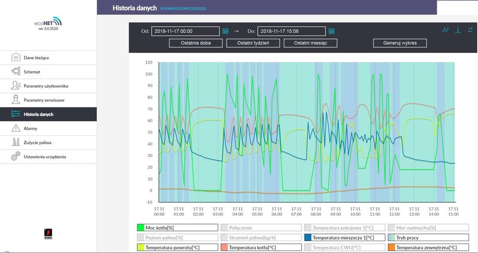This screenshot has height=253, width=478.
Task: Open the end date calendar picker
Action: point(331,31)
